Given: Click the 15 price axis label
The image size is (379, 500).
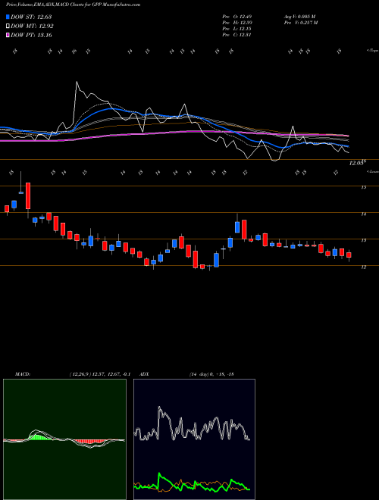Looking at the screenshot, I should [x=363, y=187].
